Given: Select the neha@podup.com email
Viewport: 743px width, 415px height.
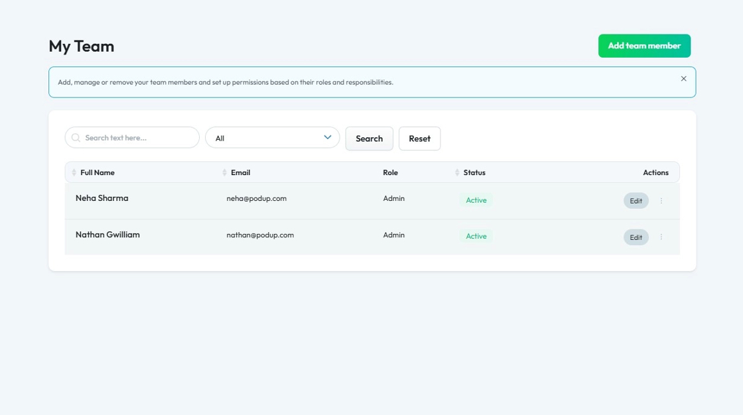Looking at the screenshot, I should [257, 198].
